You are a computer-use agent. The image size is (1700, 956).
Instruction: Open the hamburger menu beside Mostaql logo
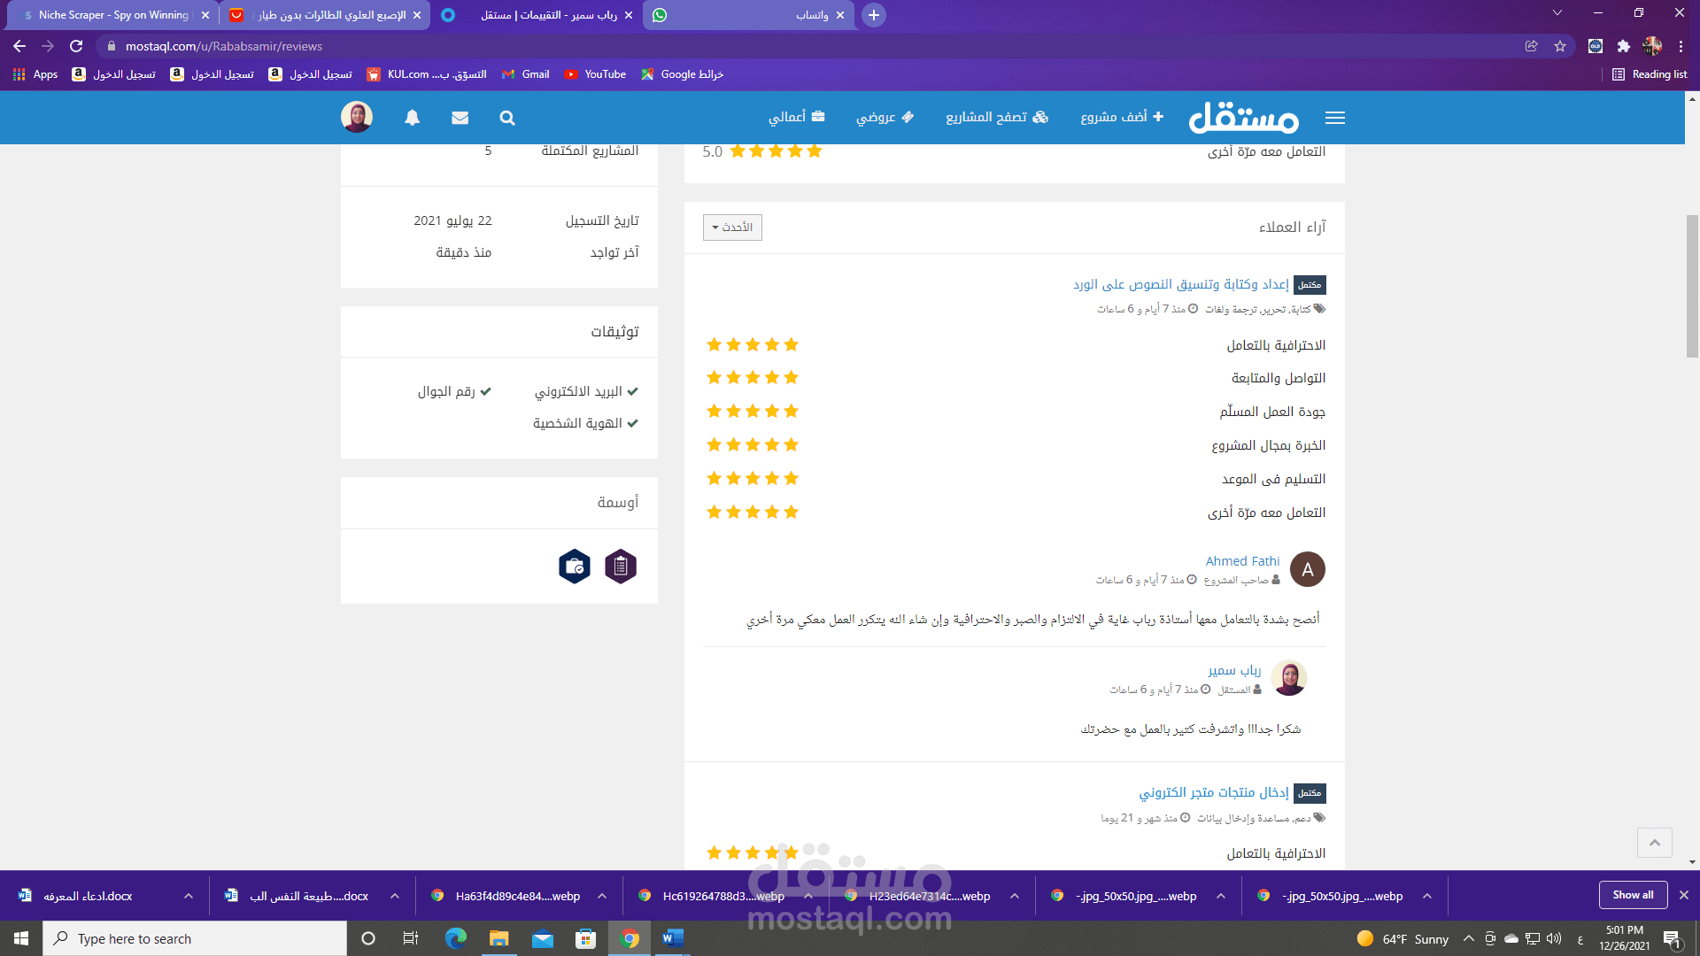pyautogui.click(x=1334, y=118)
